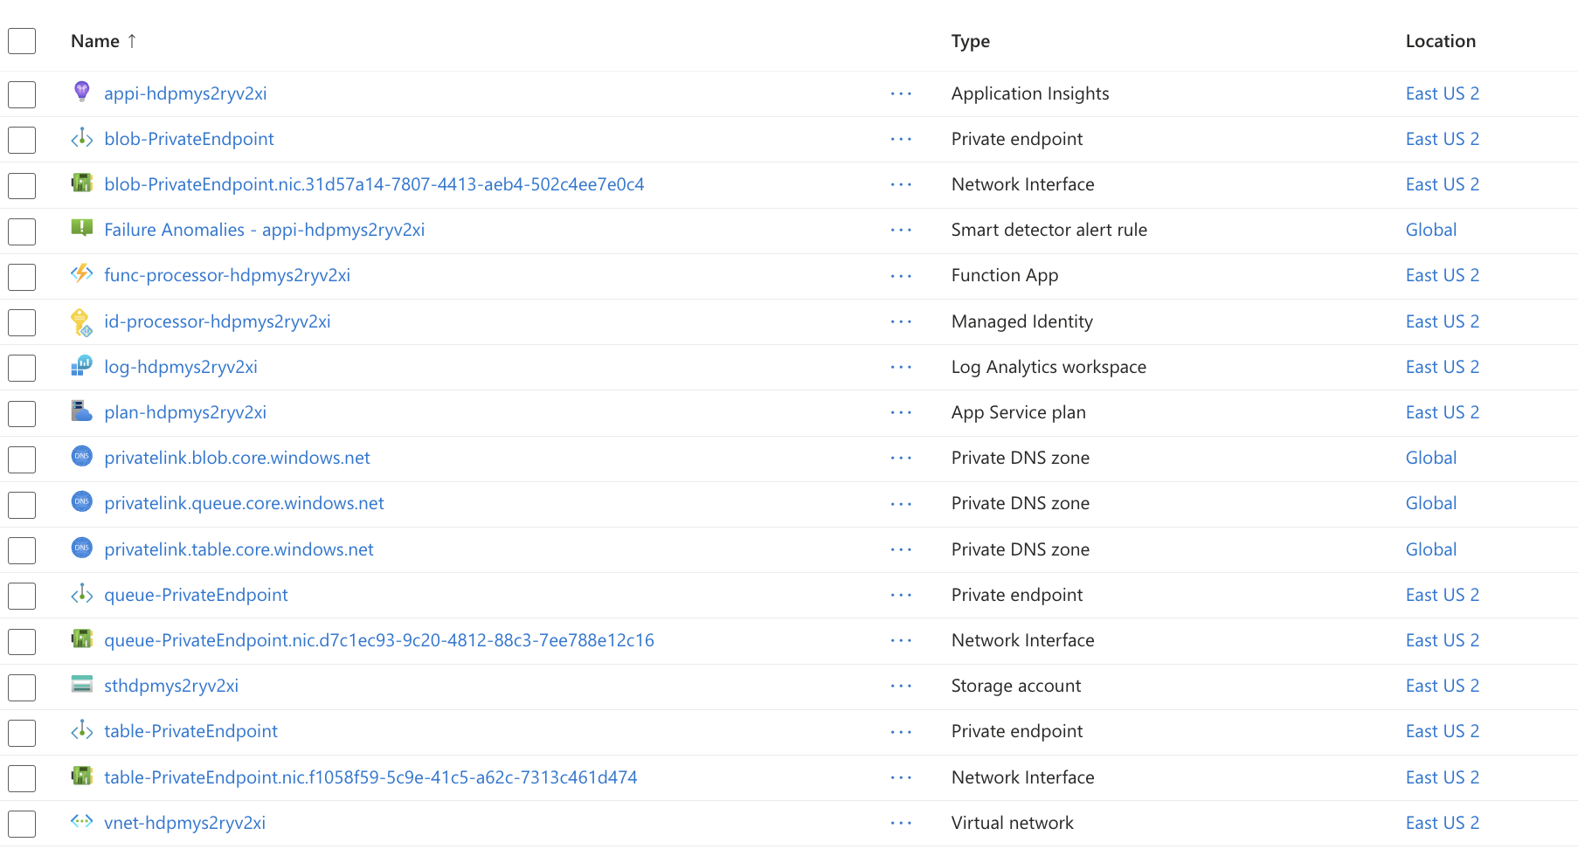Click the Type column header
The width and height of the screenshot is (1578, 849).
coord(970,40)
